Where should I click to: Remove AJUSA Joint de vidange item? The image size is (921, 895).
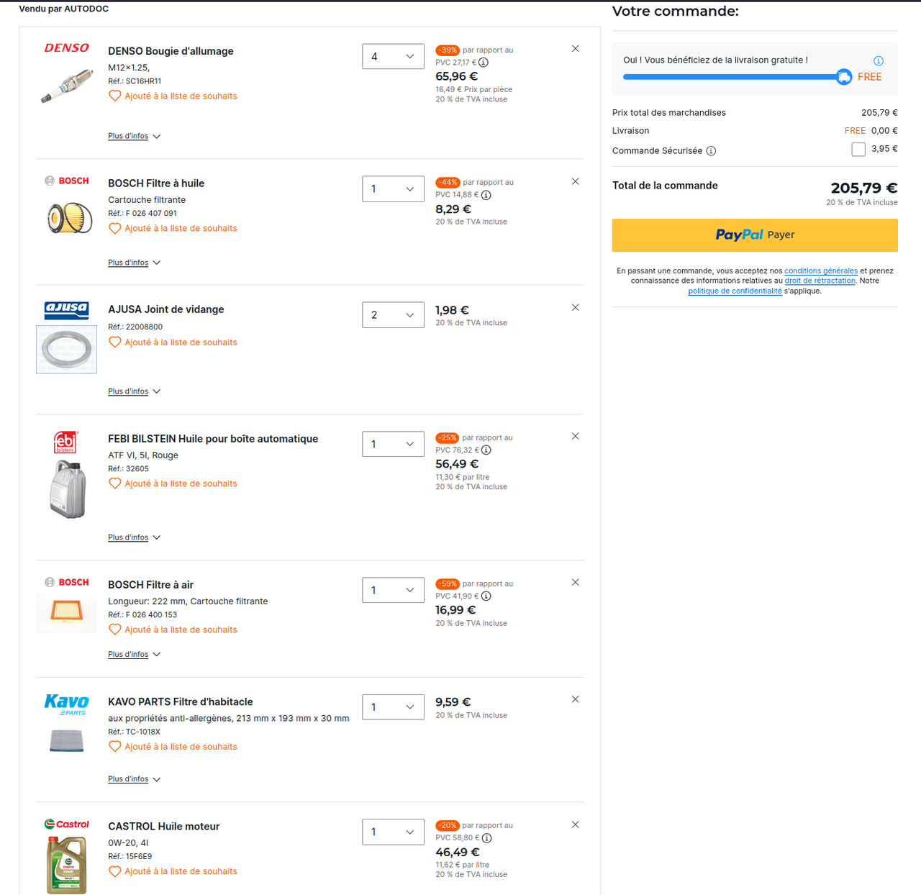coord(575,308)
